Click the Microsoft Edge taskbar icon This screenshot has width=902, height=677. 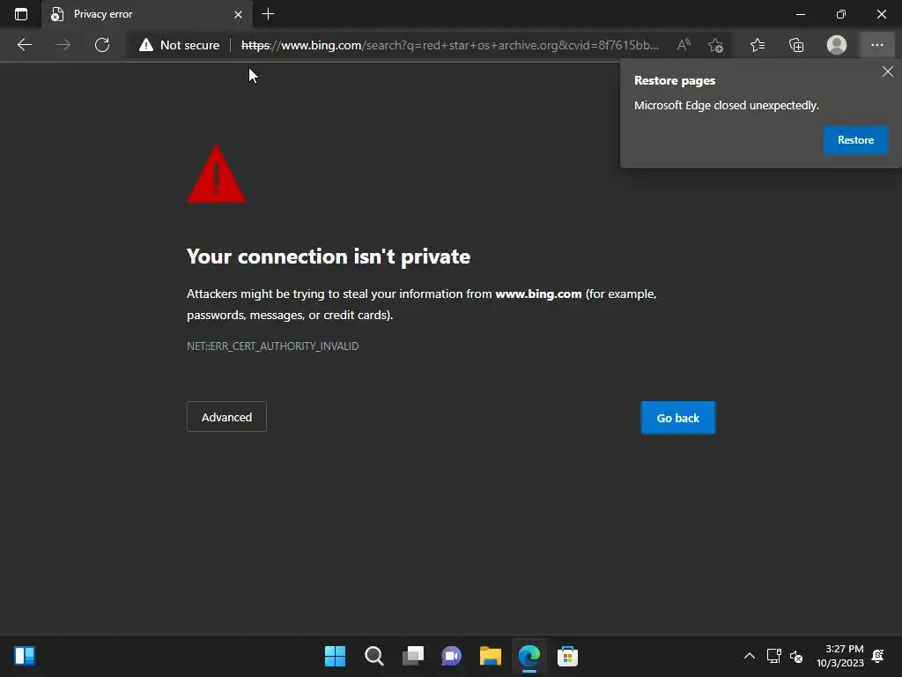coord(529,656)
